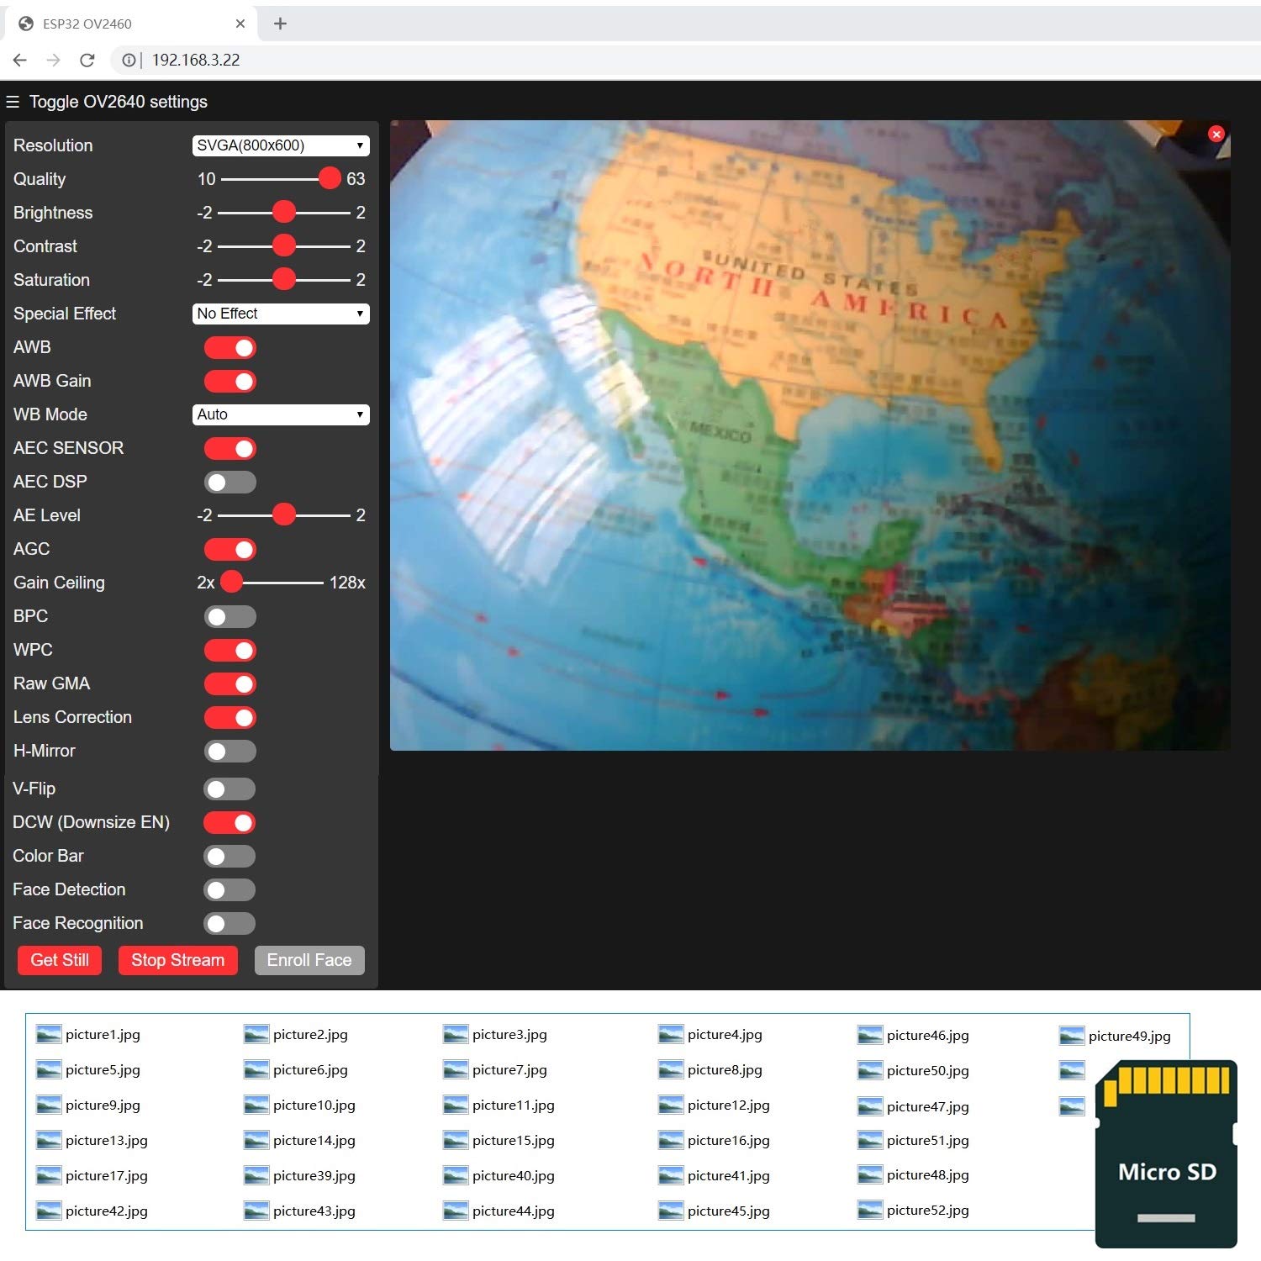
Task: Click the site info icon in address bar
Action: click(x=129, y=60)
